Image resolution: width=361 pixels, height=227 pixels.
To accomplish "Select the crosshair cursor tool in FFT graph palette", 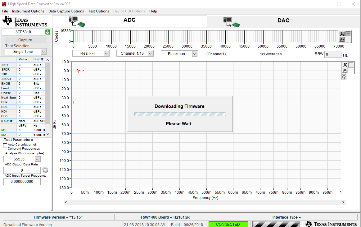I will [351, 65].
